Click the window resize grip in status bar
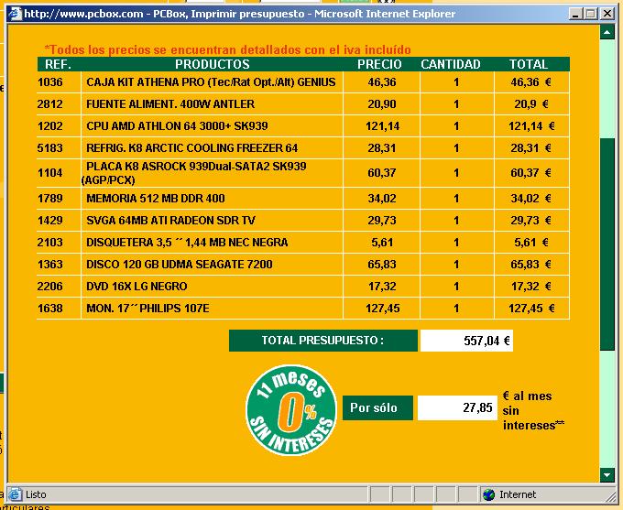The image size is (623, 510). 610,495
